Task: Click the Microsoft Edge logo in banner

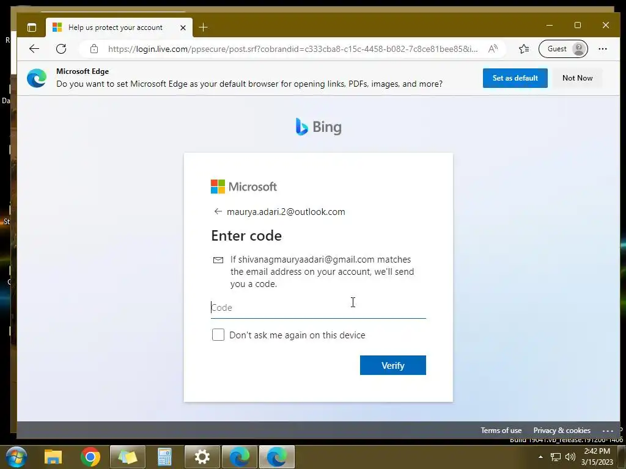Action: click(x=37, y=78)
